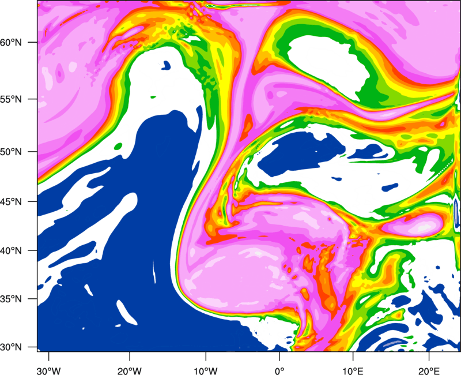Click the 35°N latitude label
Image resolution: width=461 pixels, height=375 pixels.
[11, 299]
